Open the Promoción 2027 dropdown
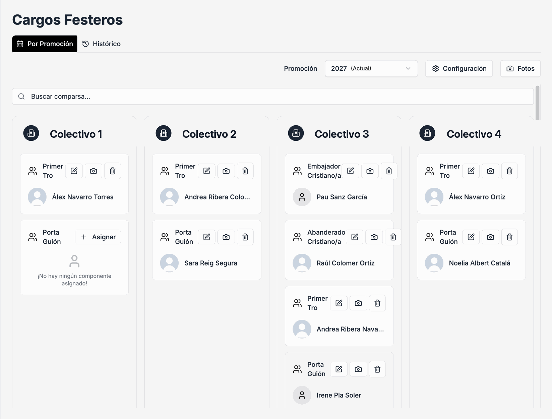Image resolution: width=552 pixels, height=419 pixels. click(371, 68)
